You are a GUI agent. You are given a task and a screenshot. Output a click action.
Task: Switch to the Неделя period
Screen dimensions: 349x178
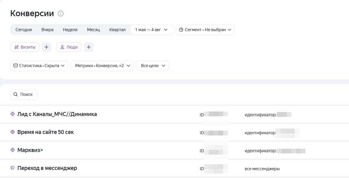[x=70, y=30]
